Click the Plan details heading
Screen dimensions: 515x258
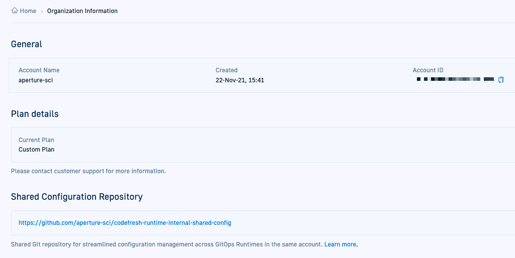[x=35, y=114]
